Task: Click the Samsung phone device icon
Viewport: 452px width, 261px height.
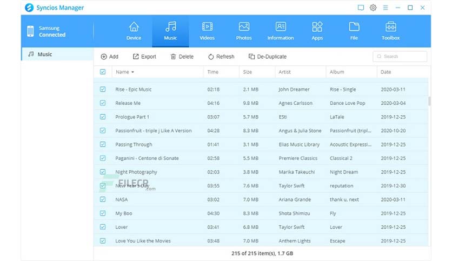Action: [31, 31]
